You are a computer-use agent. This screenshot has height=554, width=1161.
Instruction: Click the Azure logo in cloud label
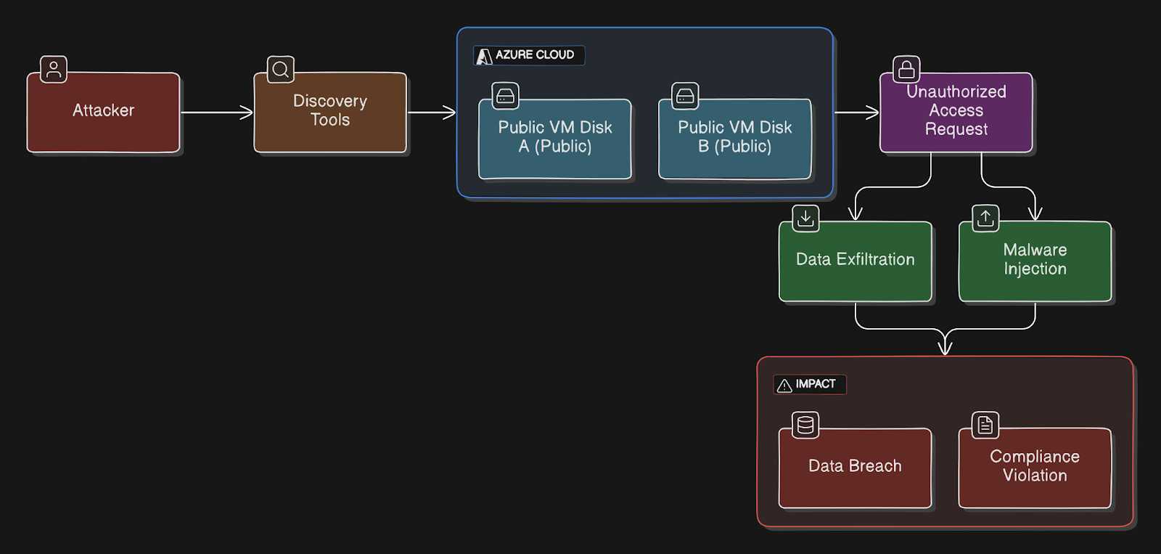484,56
